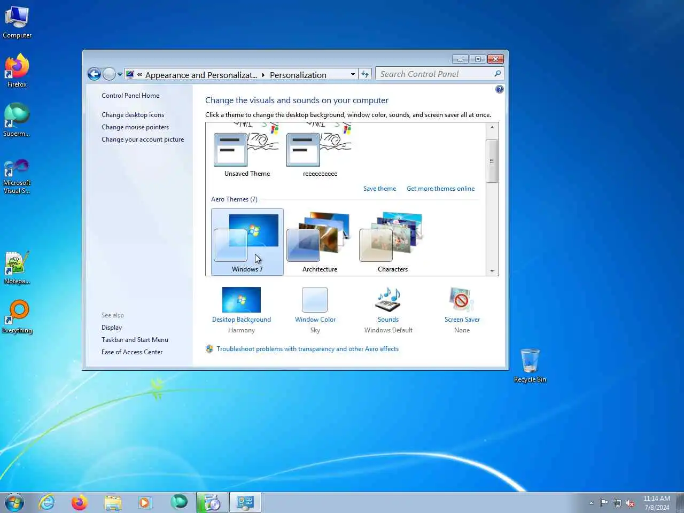
Task: Open the Supermium taskbar icon
Action: click(179, 502)
